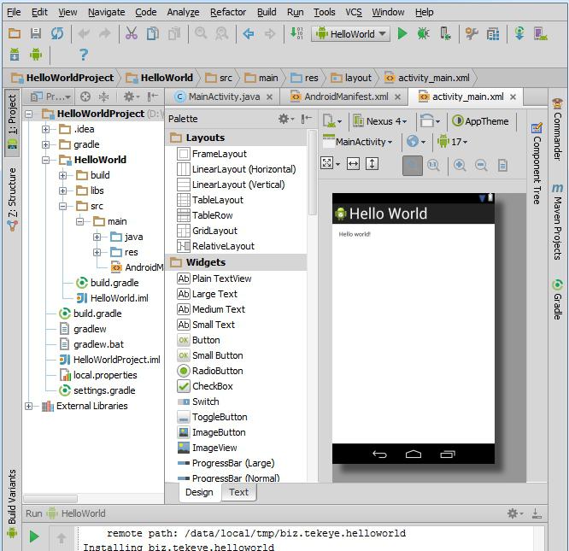Toggle the Expand height layout button
The width and height of the screenshot is (569, 551).
[372, 164]
